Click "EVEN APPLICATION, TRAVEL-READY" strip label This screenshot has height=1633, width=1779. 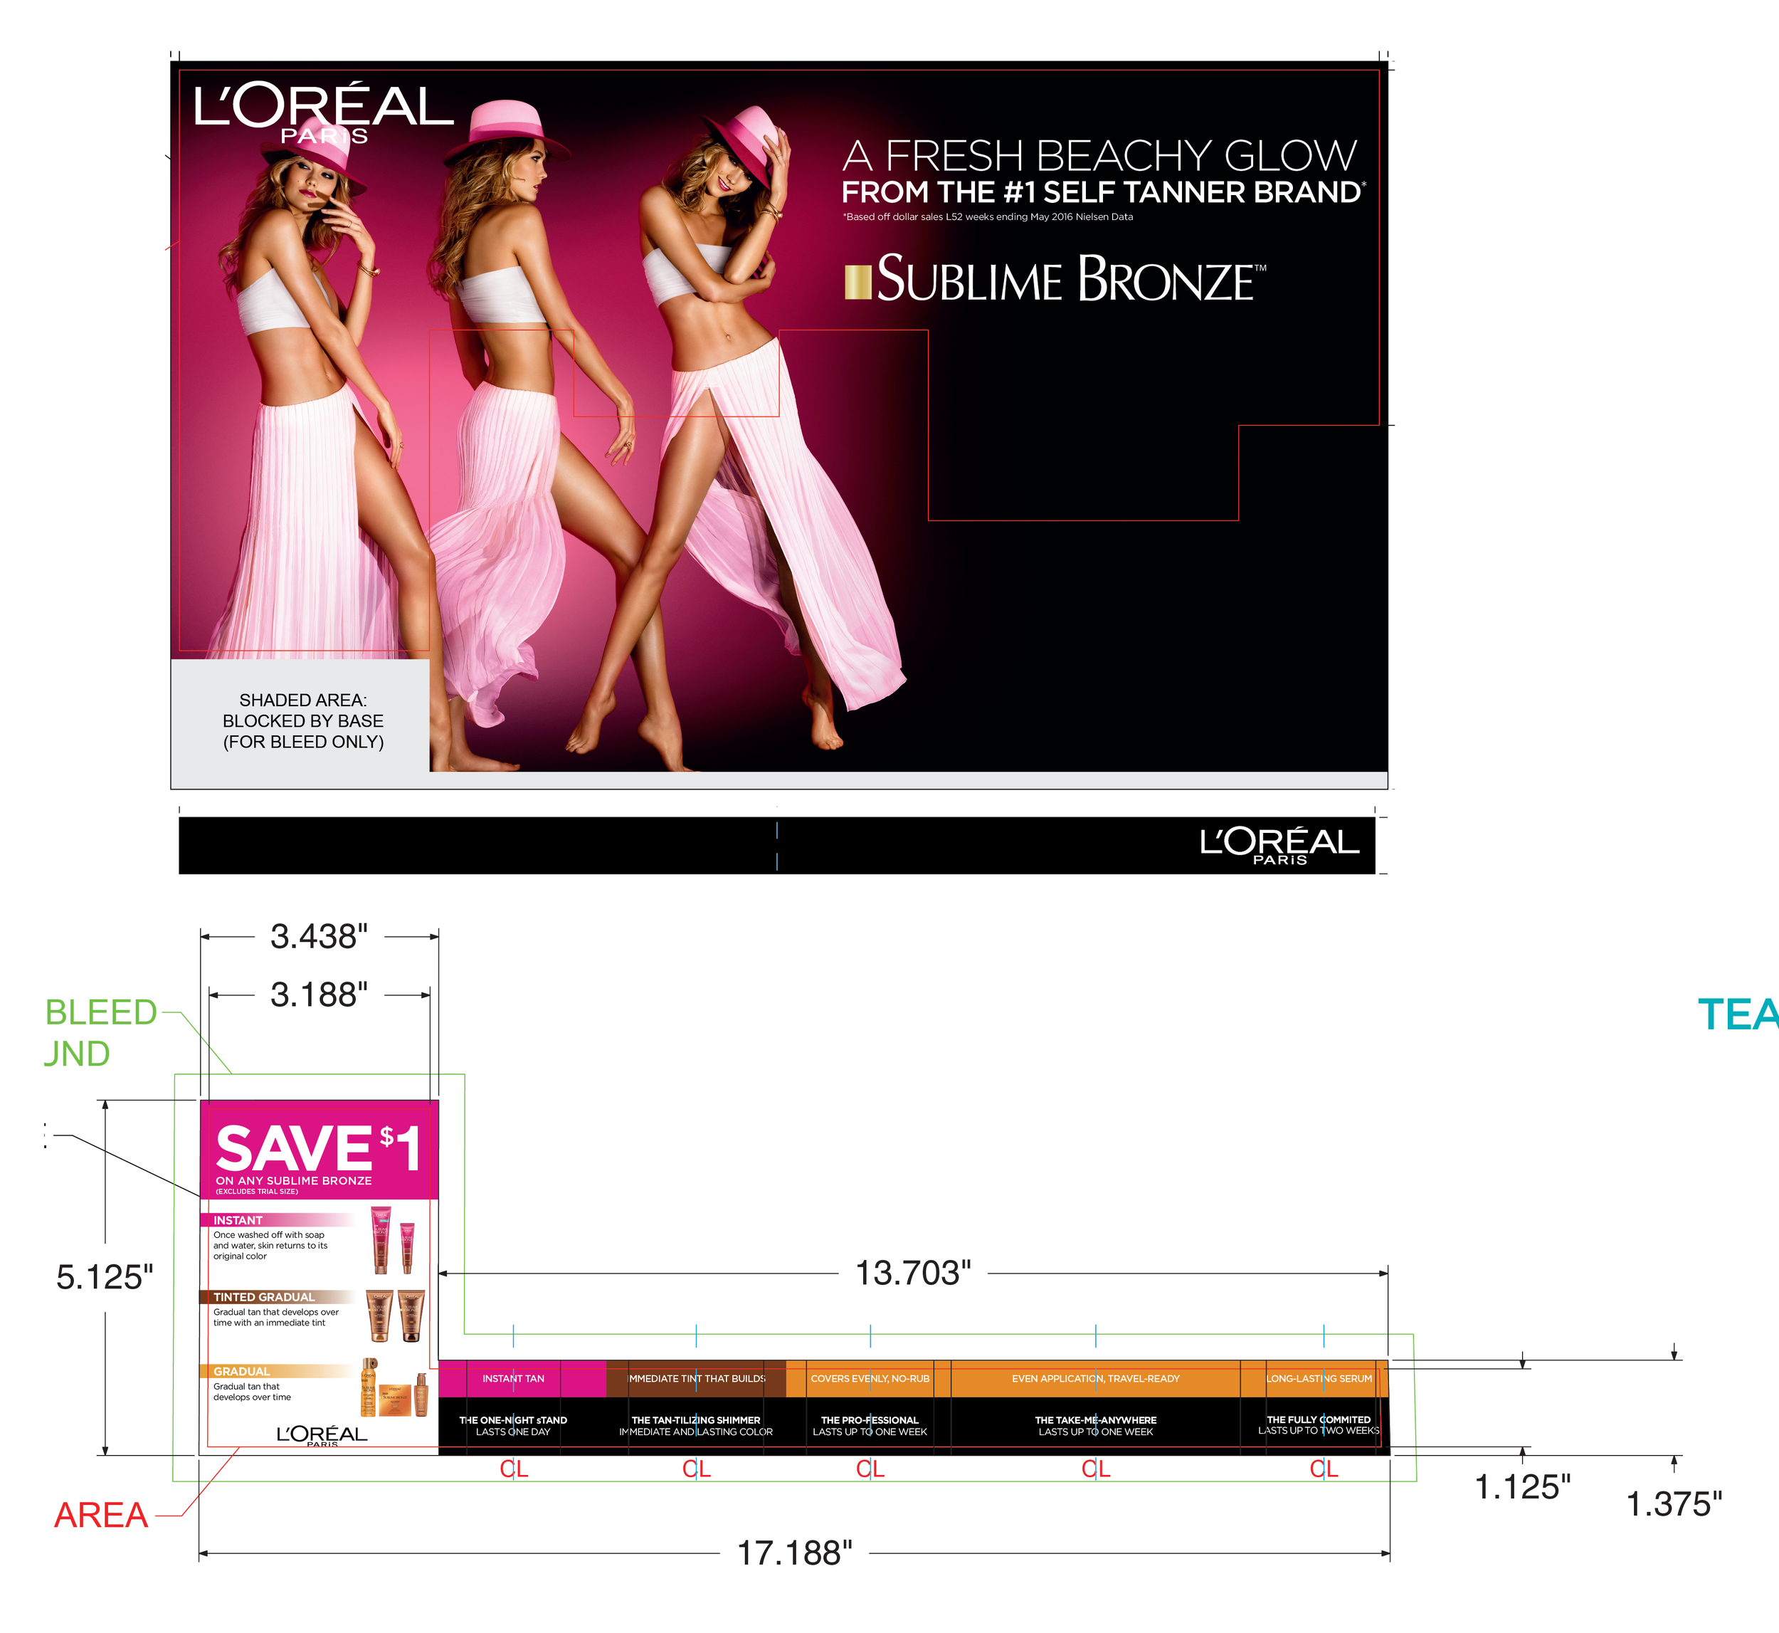click(1095, 1378)
